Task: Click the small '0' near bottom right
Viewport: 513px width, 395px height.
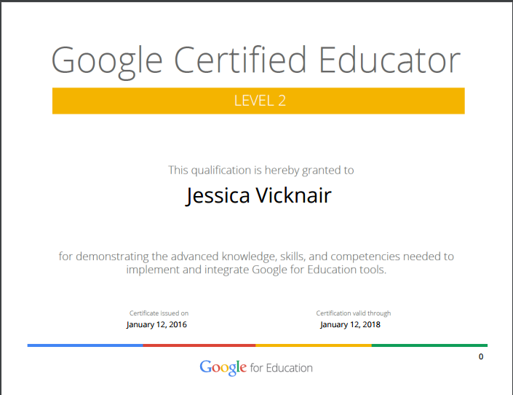Action: [481, 356]
